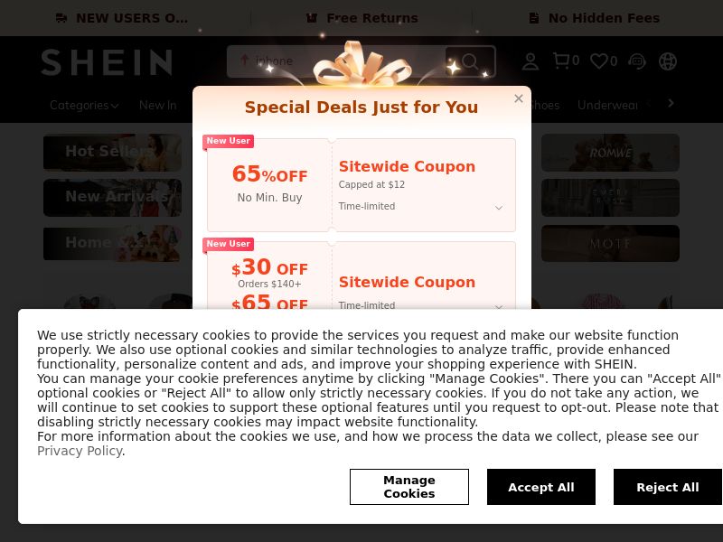Reject all optional cookies
Screen dimensions: 723x542
pyautogui.click(x=667, y=487)
